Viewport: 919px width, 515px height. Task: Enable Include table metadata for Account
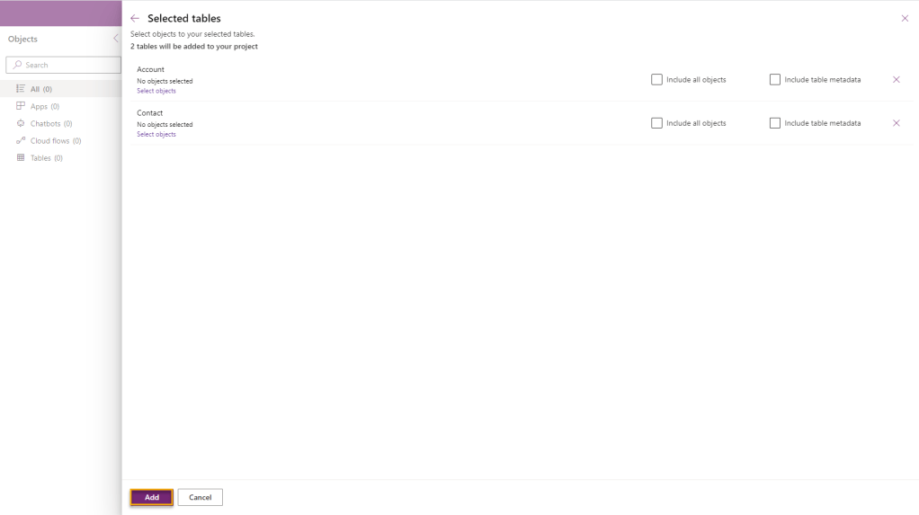pyautogui.click(x=775, y=80)
